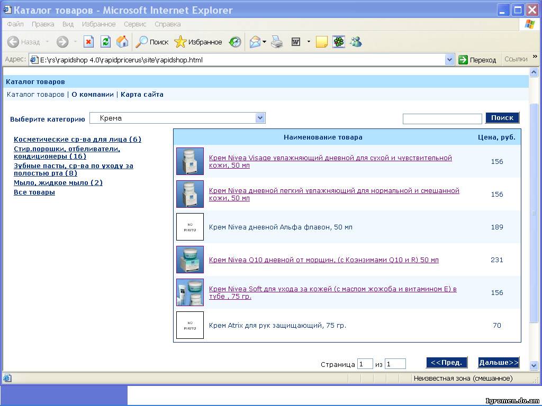Click the IE icon in the title bar
This screenshot has height=406, width=542.
click(x=7, y=10)
